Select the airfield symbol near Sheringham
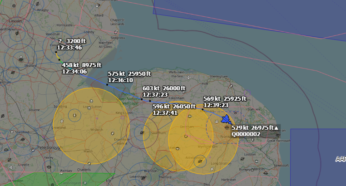 (231, 86)
